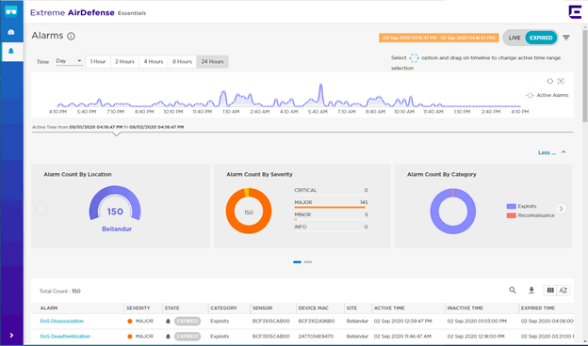Toggle Active Alarms legend series

(547, 95)
